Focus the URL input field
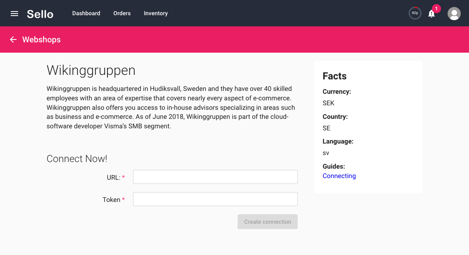The height and width of the screenshot is (255, 469). pyautogui.click(x=215, y=177)
